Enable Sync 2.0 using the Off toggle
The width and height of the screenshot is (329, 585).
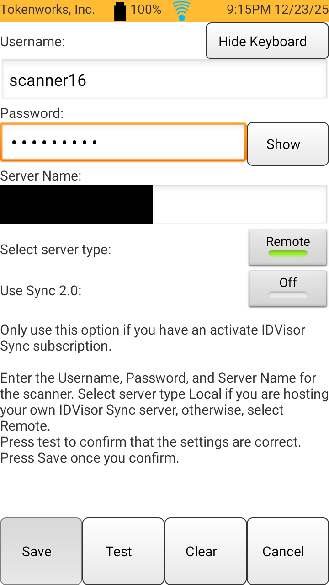click(288, 288)
